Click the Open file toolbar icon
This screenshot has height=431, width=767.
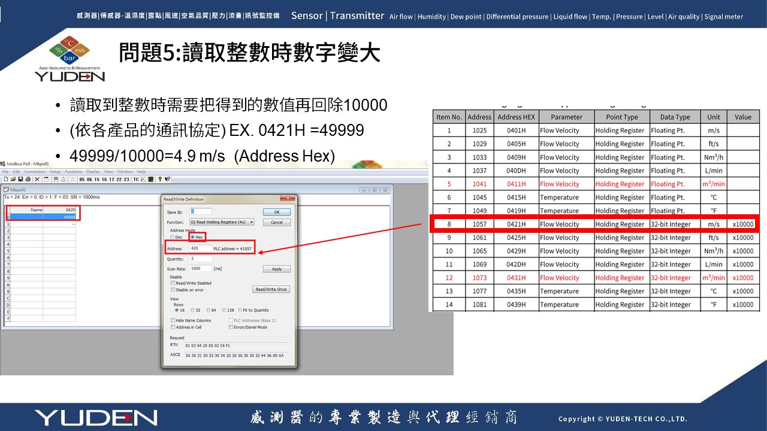coord(13,179)
